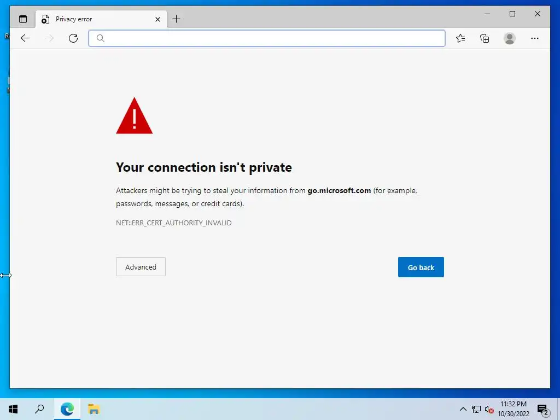Open Settings and more ellipsis menu
This screenshot has width=560, height=420.
535,38
